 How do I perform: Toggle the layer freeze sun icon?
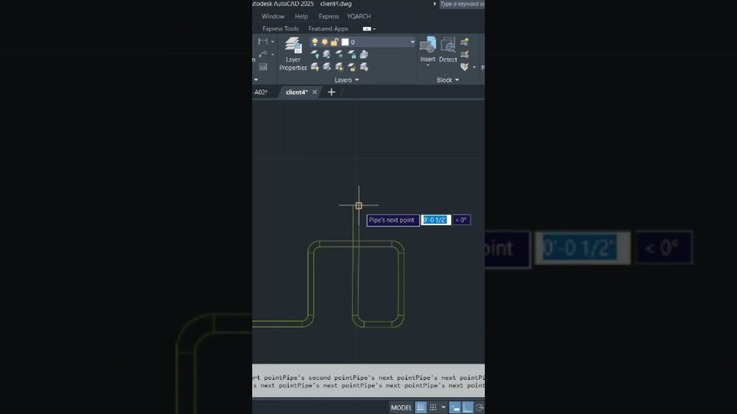pyautogui.click(x=325, y=42)
